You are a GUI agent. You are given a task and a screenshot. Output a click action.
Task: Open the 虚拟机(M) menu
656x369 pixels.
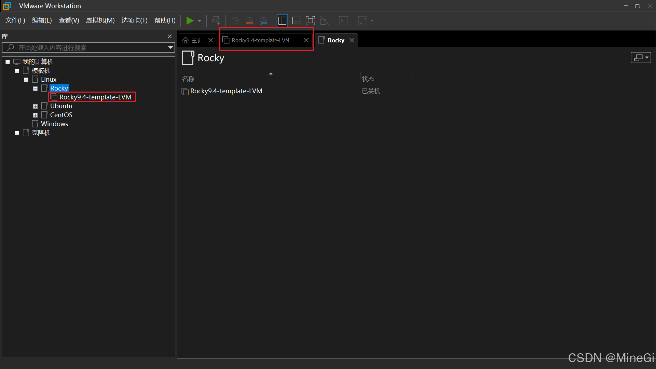(100, 20)
